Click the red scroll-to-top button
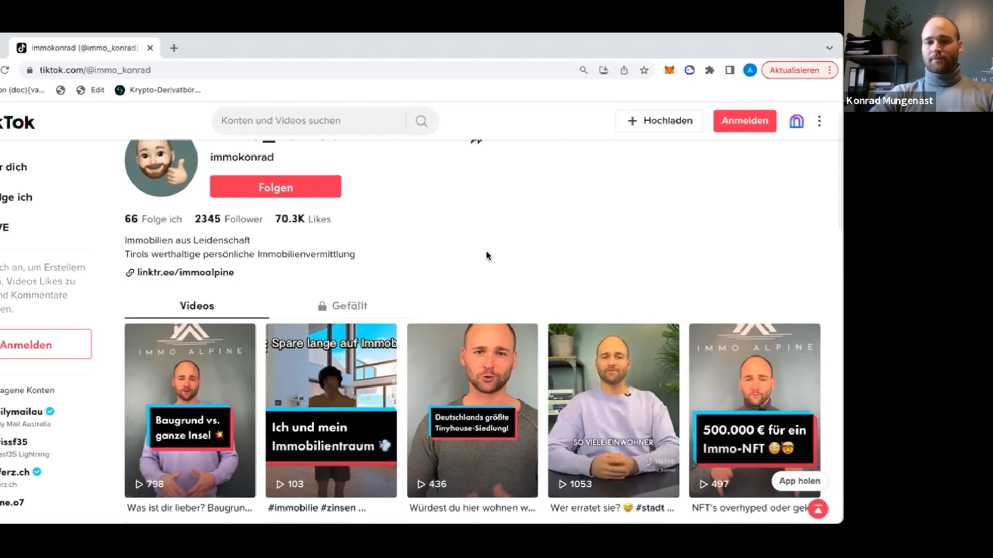This screenshot has width=993, height=558. 818,509
